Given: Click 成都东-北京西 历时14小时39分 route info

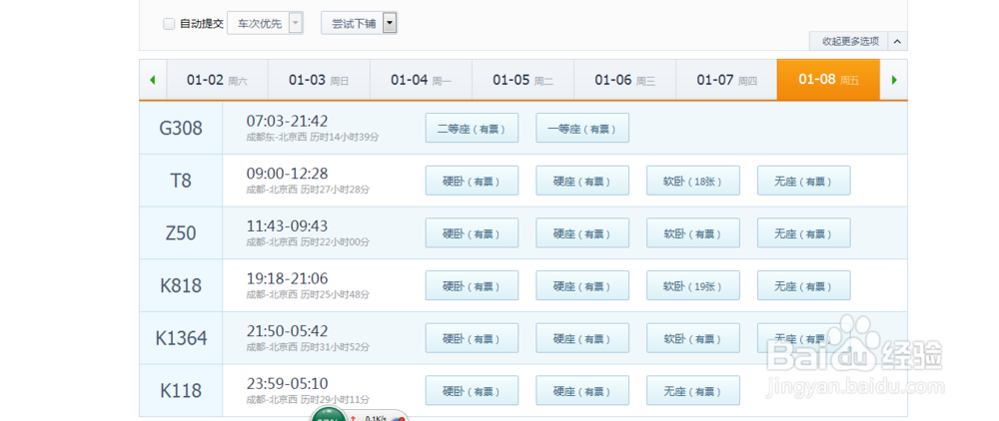Looking at the screenshot, I should point(313,137).
